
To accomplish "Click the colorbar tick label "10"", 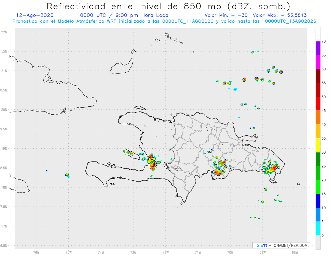I will (324, 208).
